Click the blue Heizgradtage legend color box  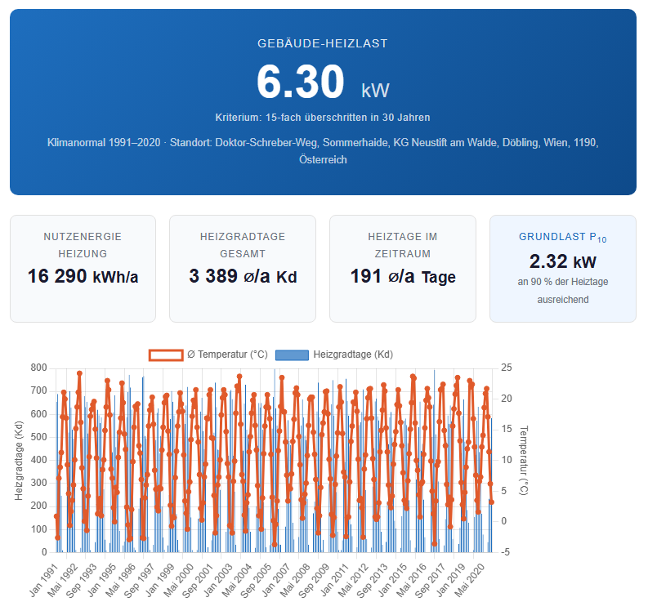292,355
